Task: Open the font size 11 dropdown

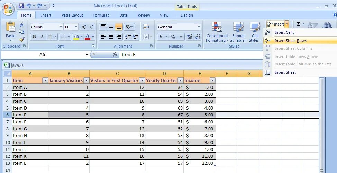Action: click(x=76, y=27)
